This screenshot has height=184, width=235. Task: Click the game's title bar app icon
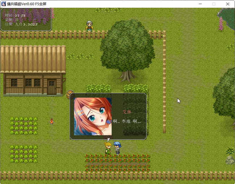point(4,4)
